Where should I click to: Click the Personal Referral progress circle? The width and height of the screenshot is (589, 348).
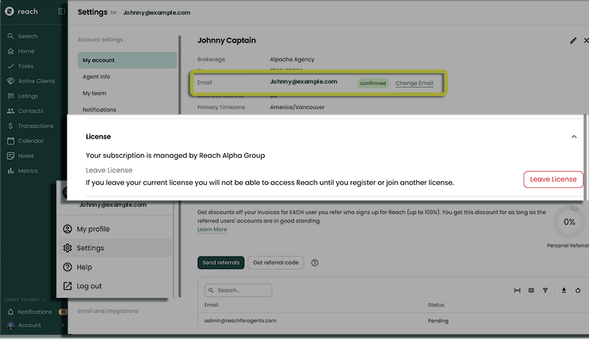[569, 222]
